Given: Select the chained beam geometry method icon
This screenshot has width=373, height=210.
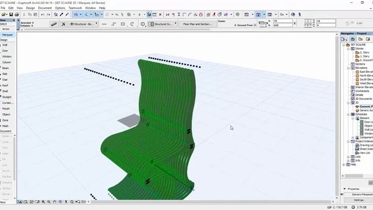Looking at the screenshot, I should pyautogui.click(x=114, y=24).
